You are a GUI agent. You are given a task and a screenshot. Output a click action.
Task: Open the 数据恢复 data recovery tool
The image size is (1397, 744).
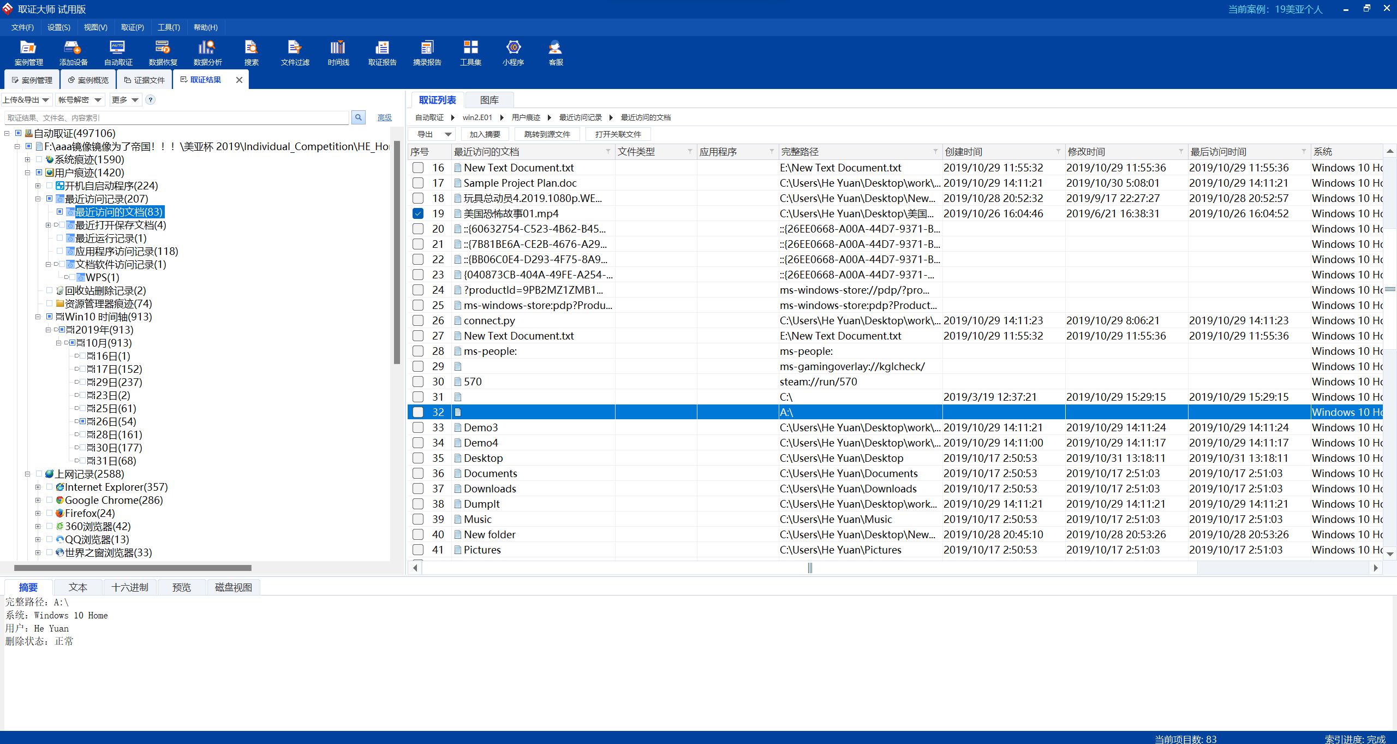pyautogui.click(x=163, y=53)
